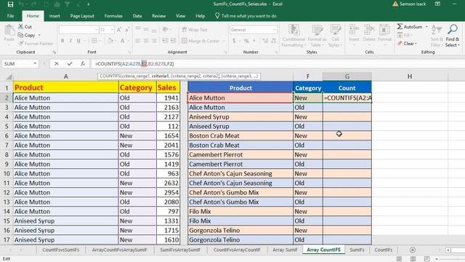This screenshot has height=262, width=465.
Task: Select cell with Sales 2632
Action: [168, 183]
